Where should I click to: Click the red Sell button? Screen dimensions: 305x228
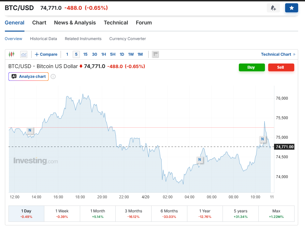tap(281, 67)
